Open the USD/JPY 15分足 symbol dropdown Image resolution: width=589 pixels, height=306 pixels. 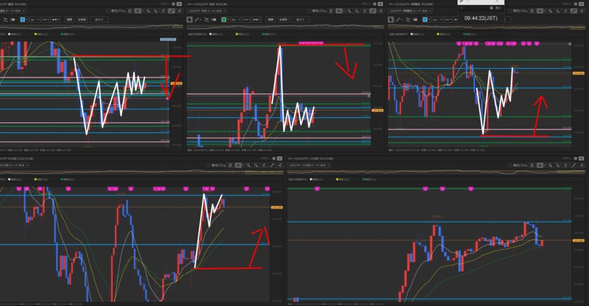[309, 165]
